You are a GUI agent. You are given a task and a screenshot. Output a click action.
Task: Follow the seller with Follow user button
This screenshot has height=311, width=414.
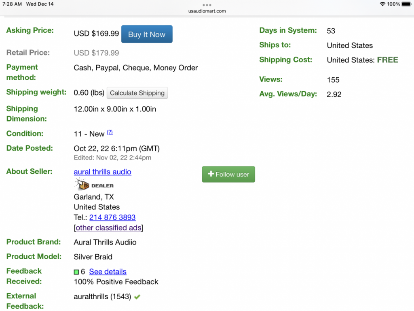[228, 174]
